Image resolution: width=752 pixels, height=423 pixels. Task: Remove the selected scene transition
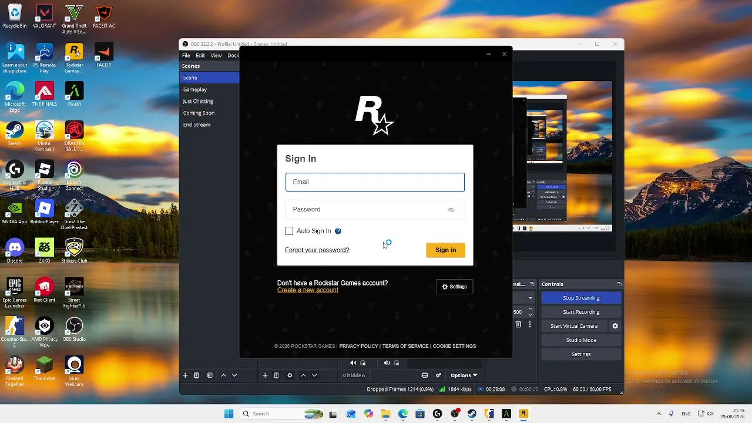[x=518, y=324]
